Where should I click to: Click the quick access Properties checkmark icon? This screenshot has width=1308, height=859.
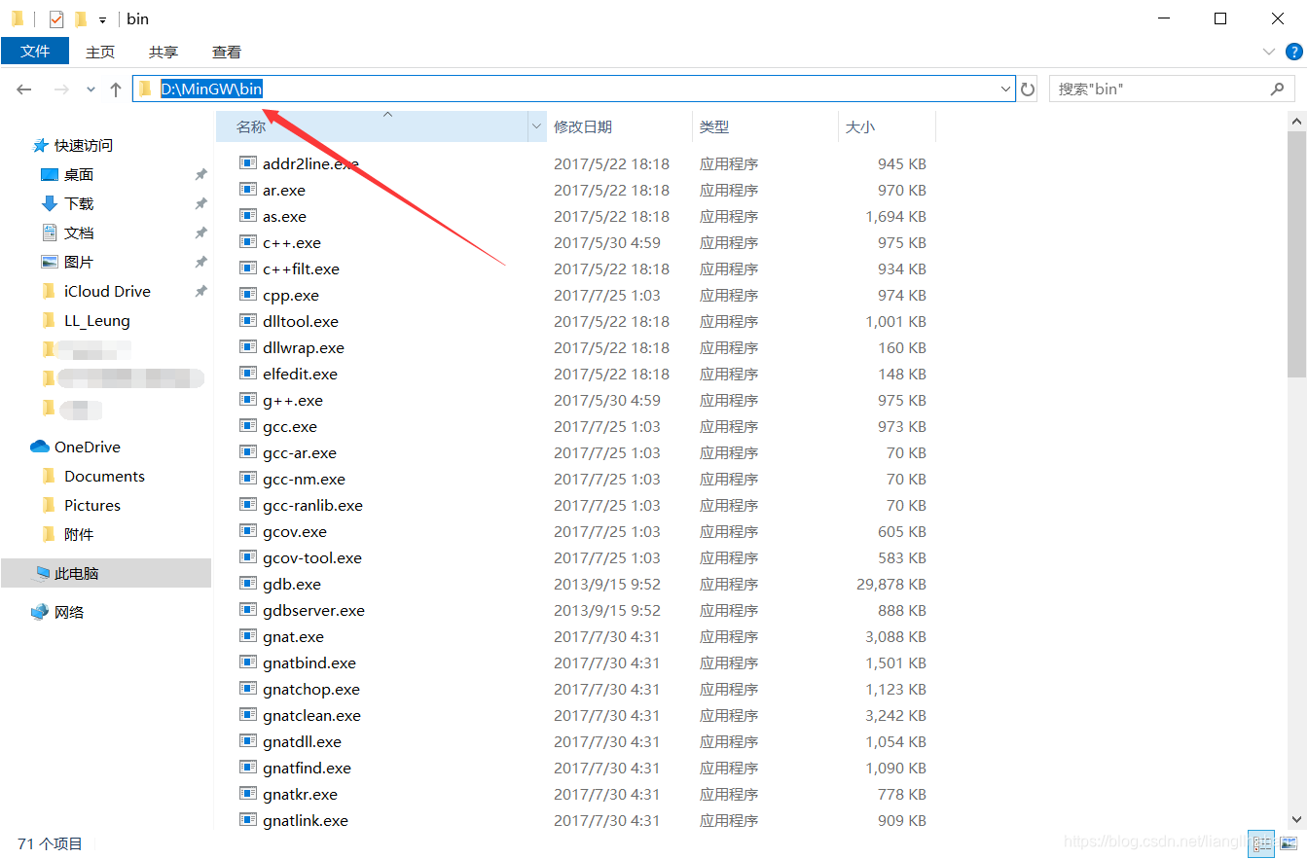(x=56, y=18)
